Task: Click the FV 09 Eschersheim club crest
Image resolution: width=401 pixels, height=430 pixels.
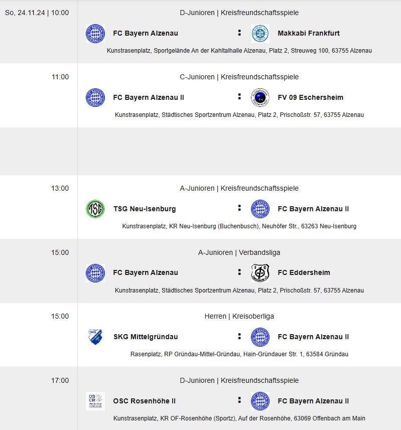Action: tap(260, 98)
